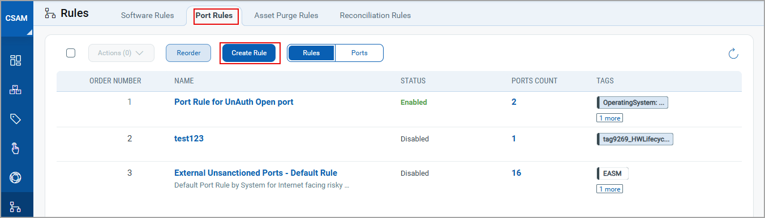The width and height of the screenshot is (765, 218).
Task: Click Disabled status of External Unsanctioned Ports
Action: coord(415,173)
